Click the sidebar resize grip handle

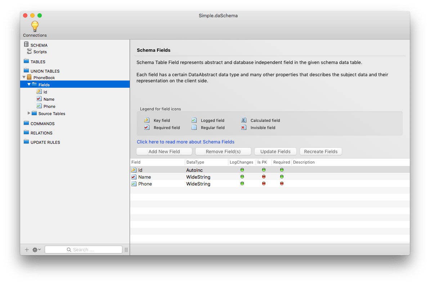126,249
